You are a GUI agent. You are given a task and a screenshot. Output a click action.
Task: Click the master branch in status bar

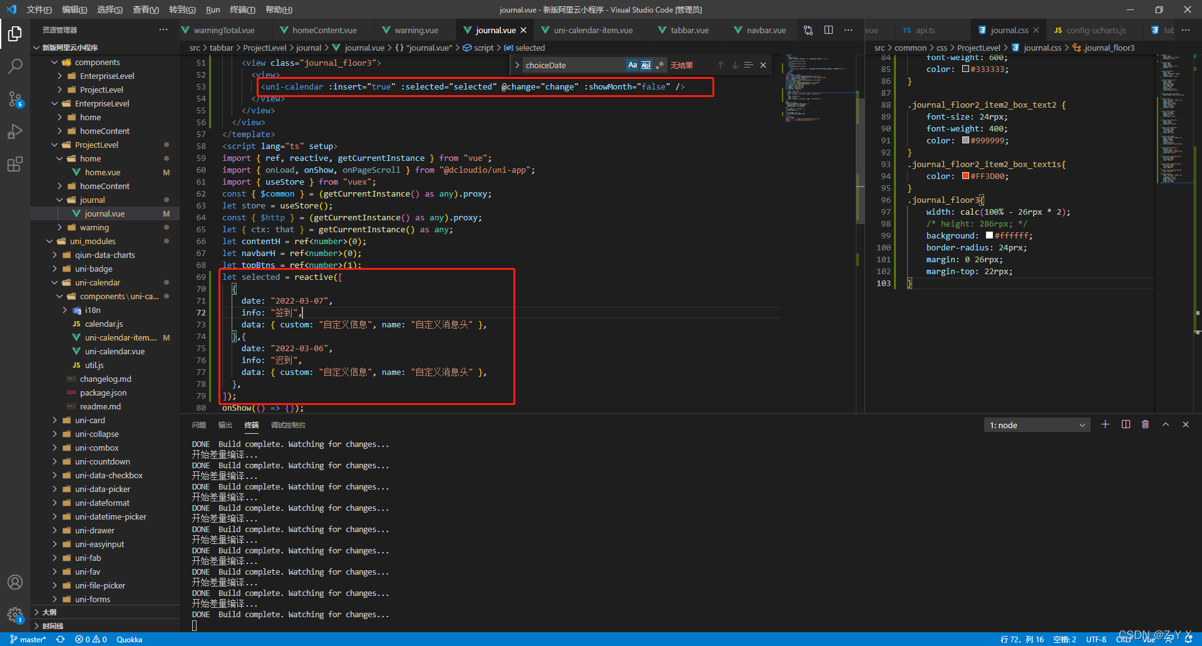[28, 639]
